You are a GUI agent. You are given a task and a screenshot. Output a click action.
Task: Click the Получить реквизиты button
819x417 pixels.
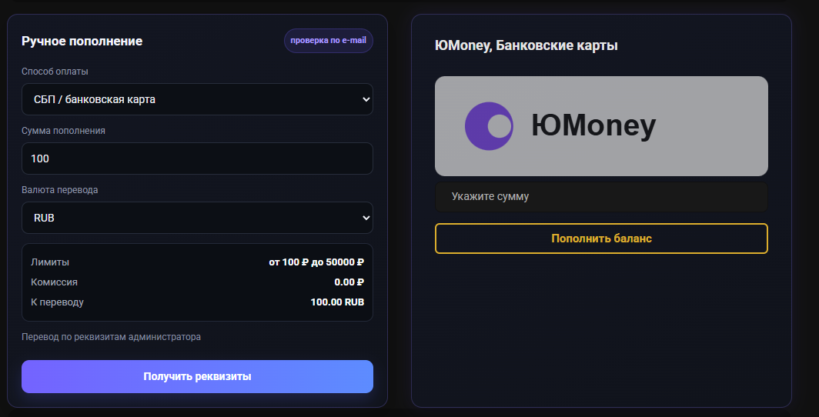(197, 376)
